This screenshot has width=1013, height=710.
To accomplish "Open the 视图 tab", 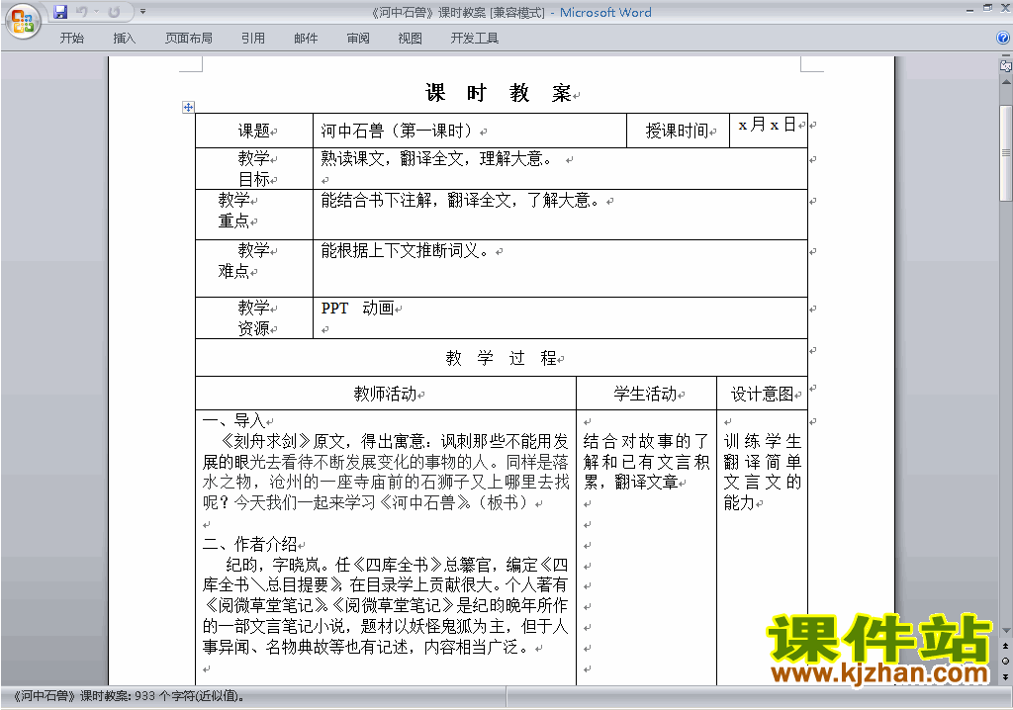I will coord(411,39).
